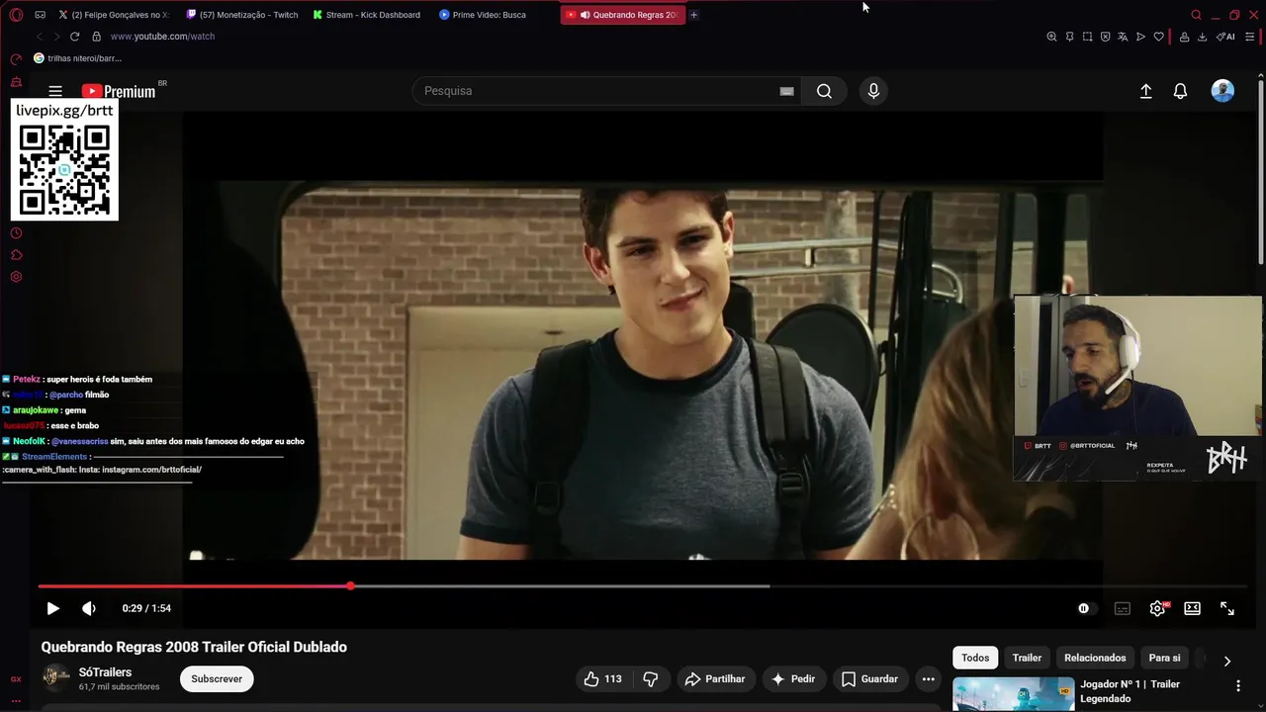Open more actions three-dot menu

click(x=928, y=678)
